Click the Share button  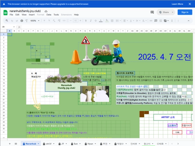pyautogui.click(x=164, y=12)
